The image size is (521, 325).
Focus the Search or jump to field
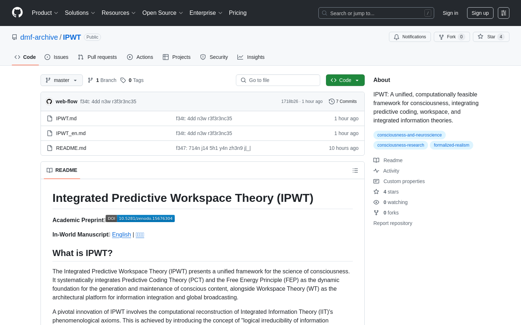(x=376, y=13)
